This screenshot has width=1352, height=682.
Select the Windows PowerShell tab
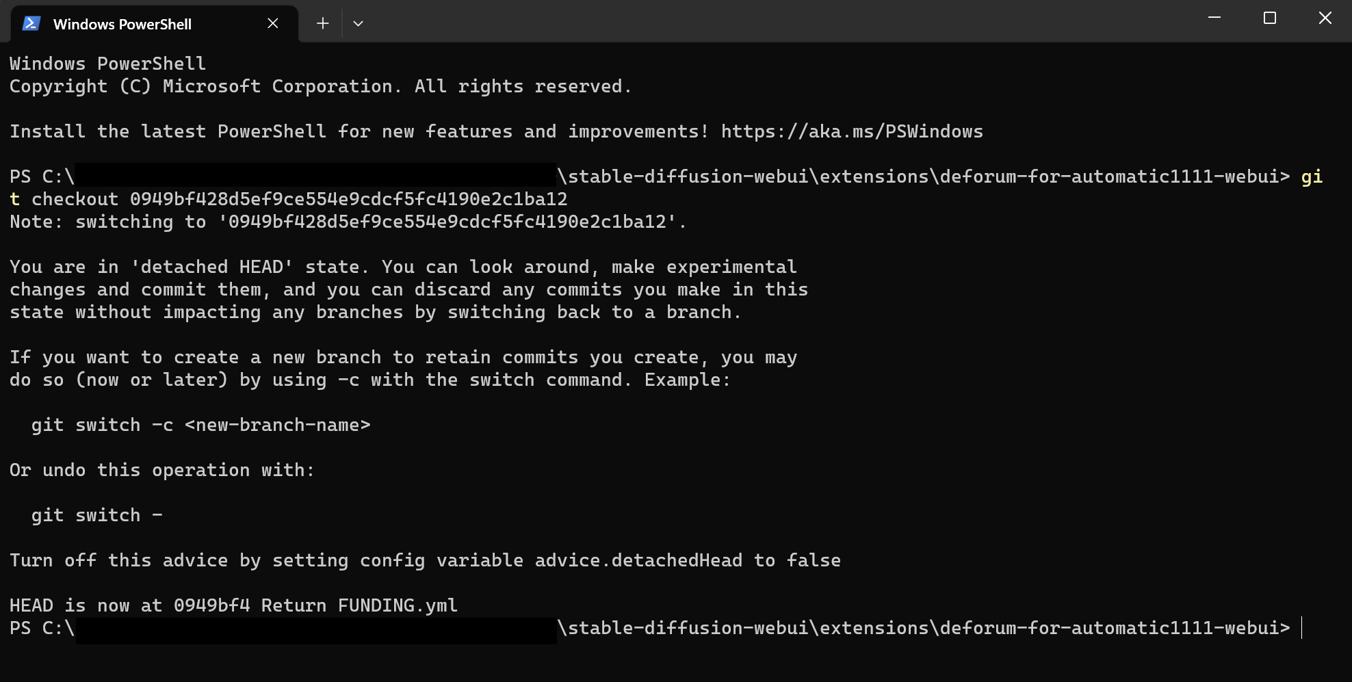[123, 23]
